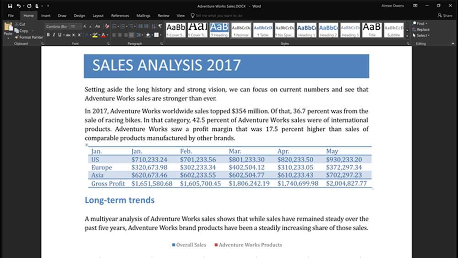Toggle italic formatting

pos(54,35)
